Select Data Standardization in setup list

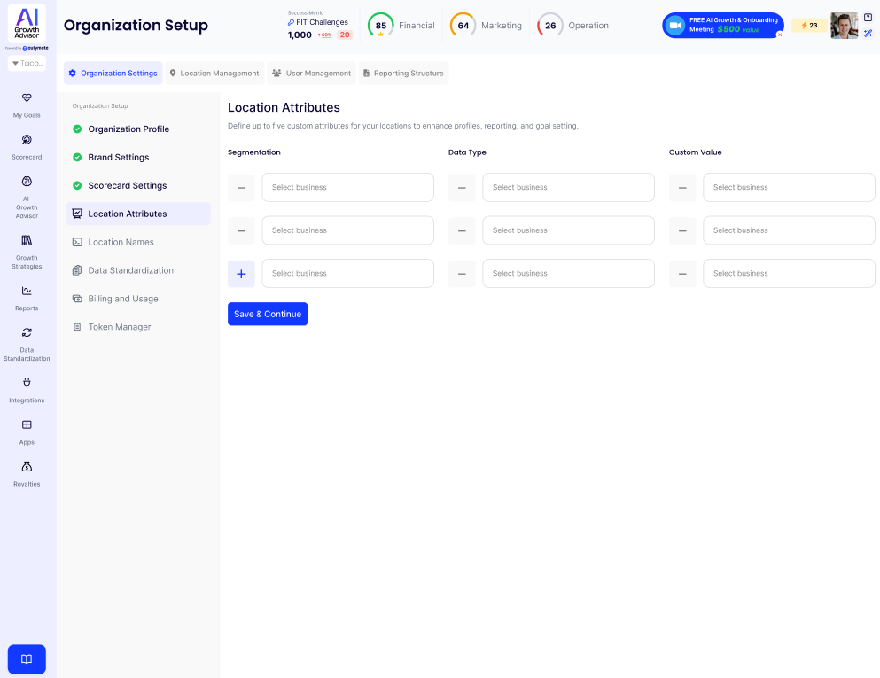click(130, 270)
